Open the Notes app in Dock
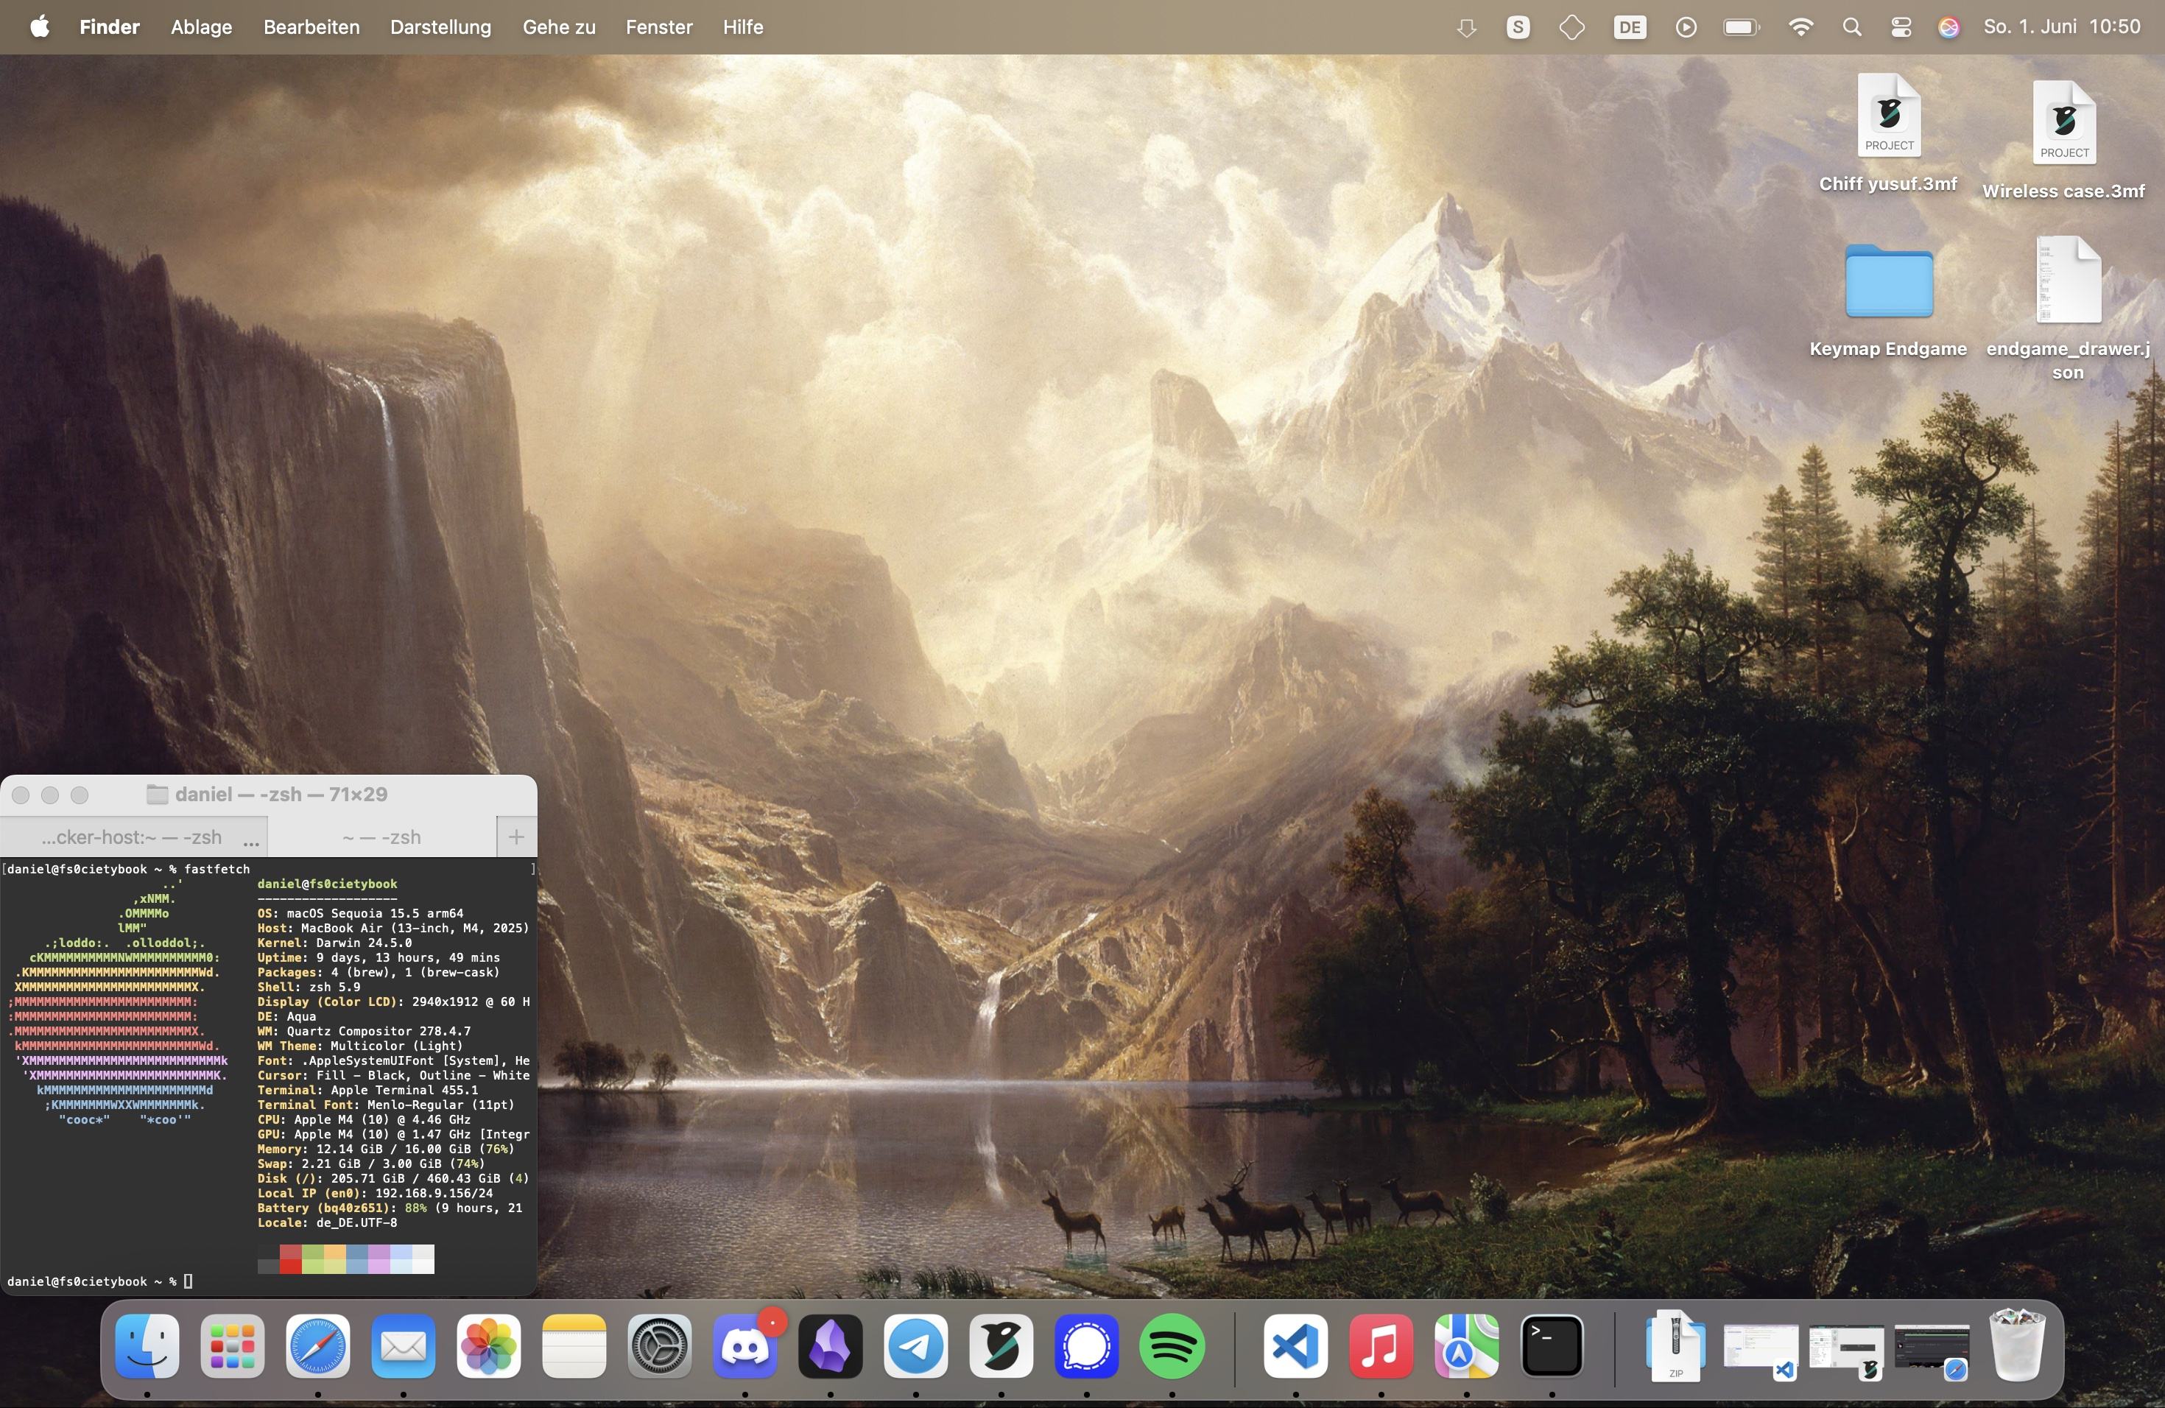 [574, 1345]
